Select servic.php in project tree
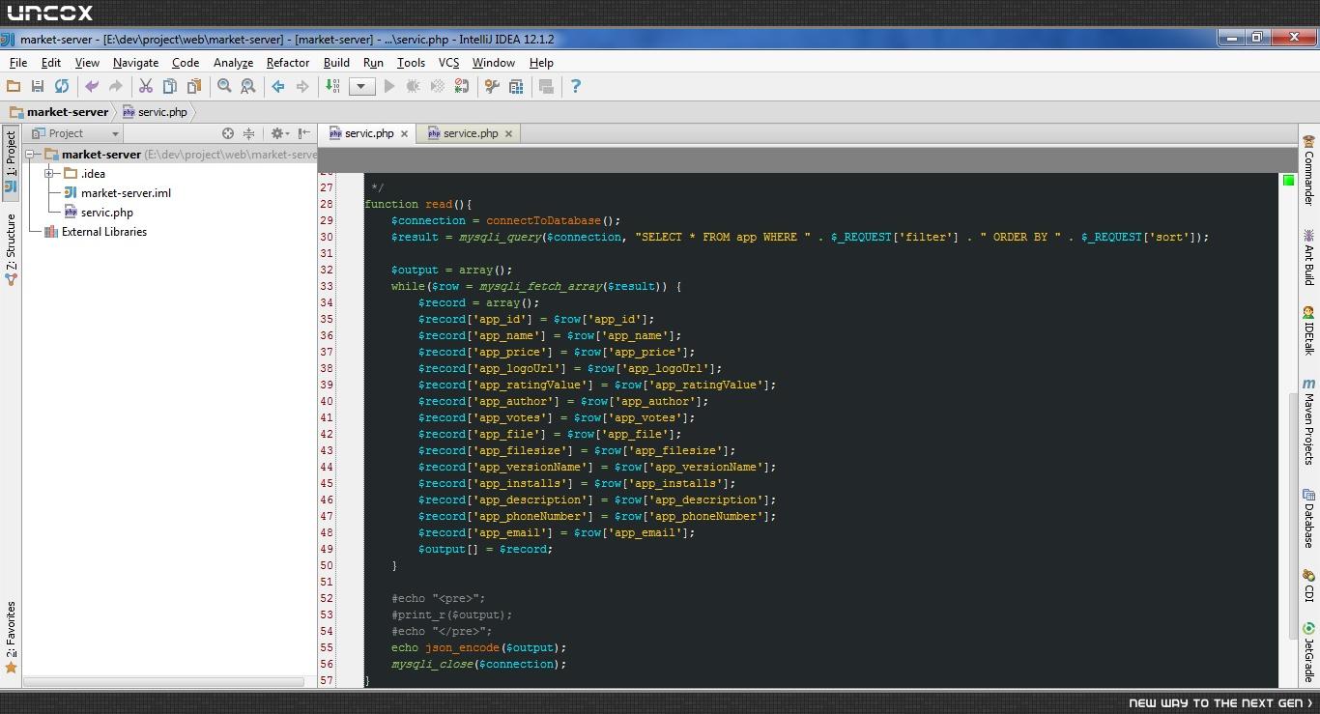This screenshot has width=1320, height=714. (99, 213)
